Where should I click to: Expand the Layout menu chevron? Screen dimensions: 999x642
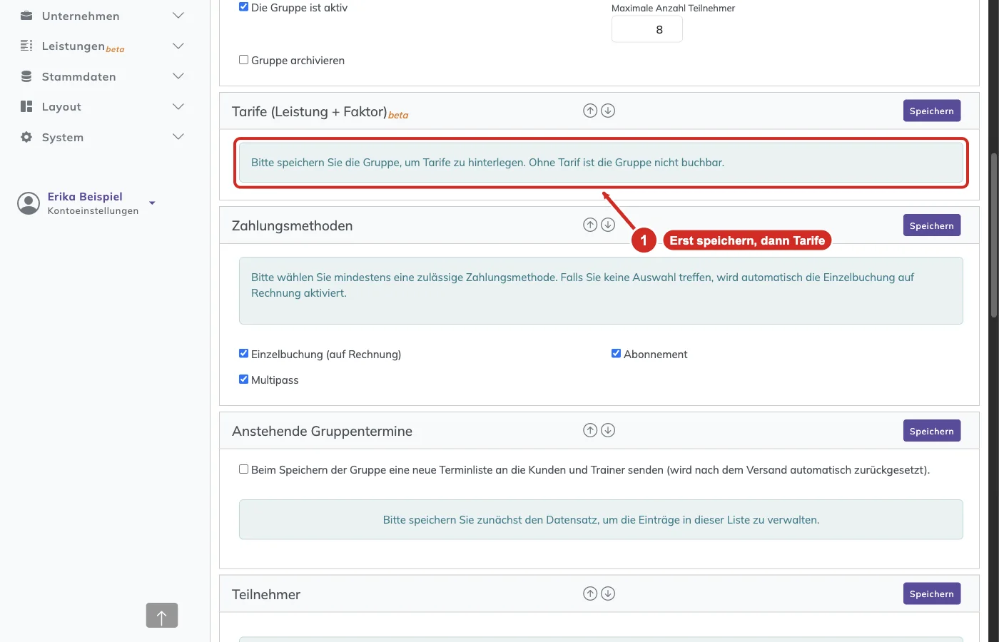(178, 106)
